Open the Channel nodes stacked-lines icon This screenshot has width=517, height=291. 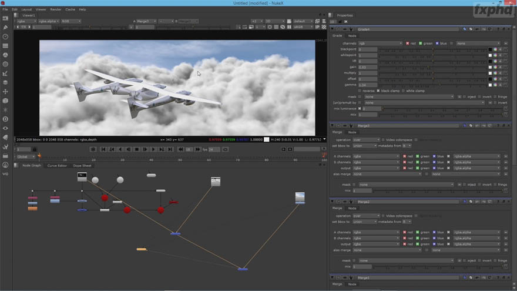pos(5,46)
